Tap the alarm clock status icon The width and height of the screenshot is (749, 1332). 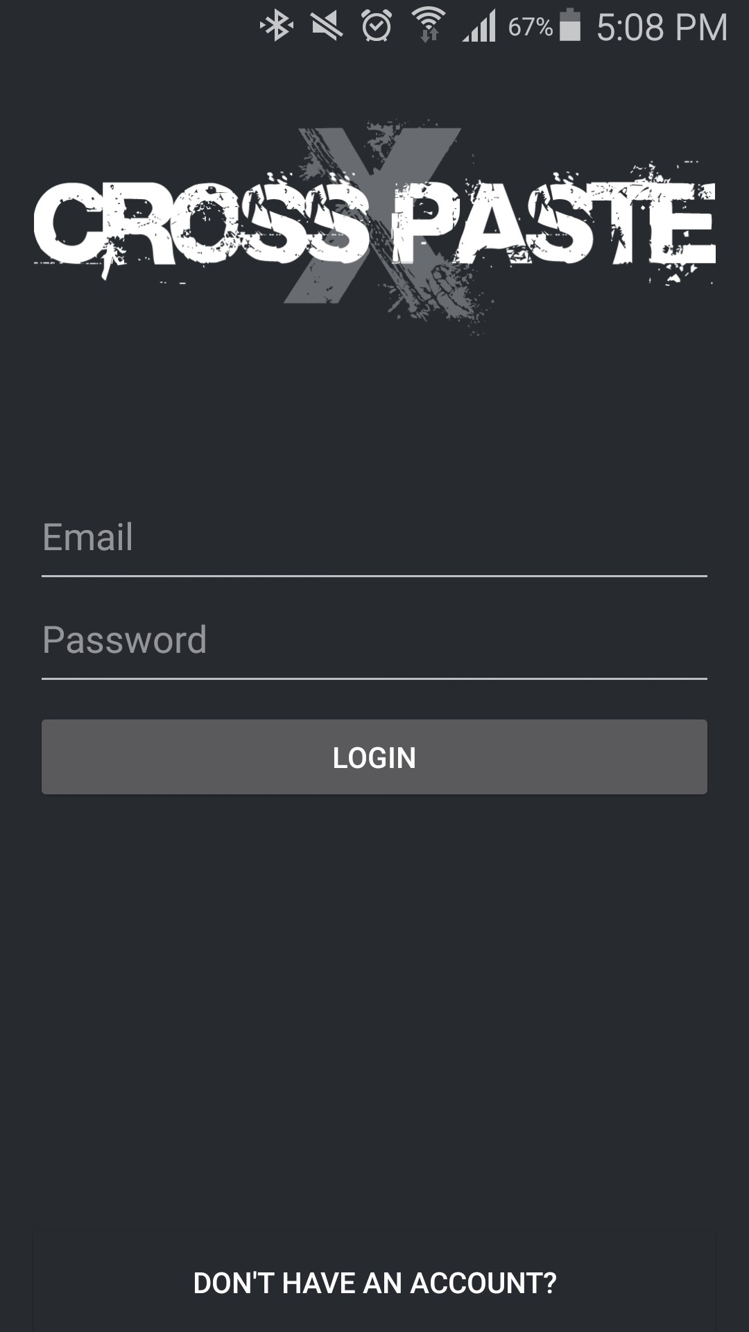377,26
